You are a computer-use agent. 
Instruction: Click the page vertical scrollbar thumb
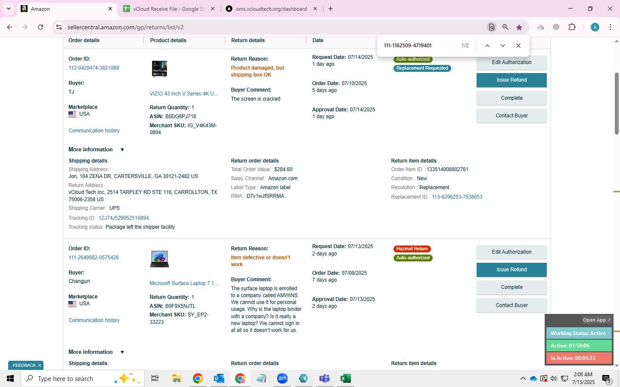(x=617, y=103)
